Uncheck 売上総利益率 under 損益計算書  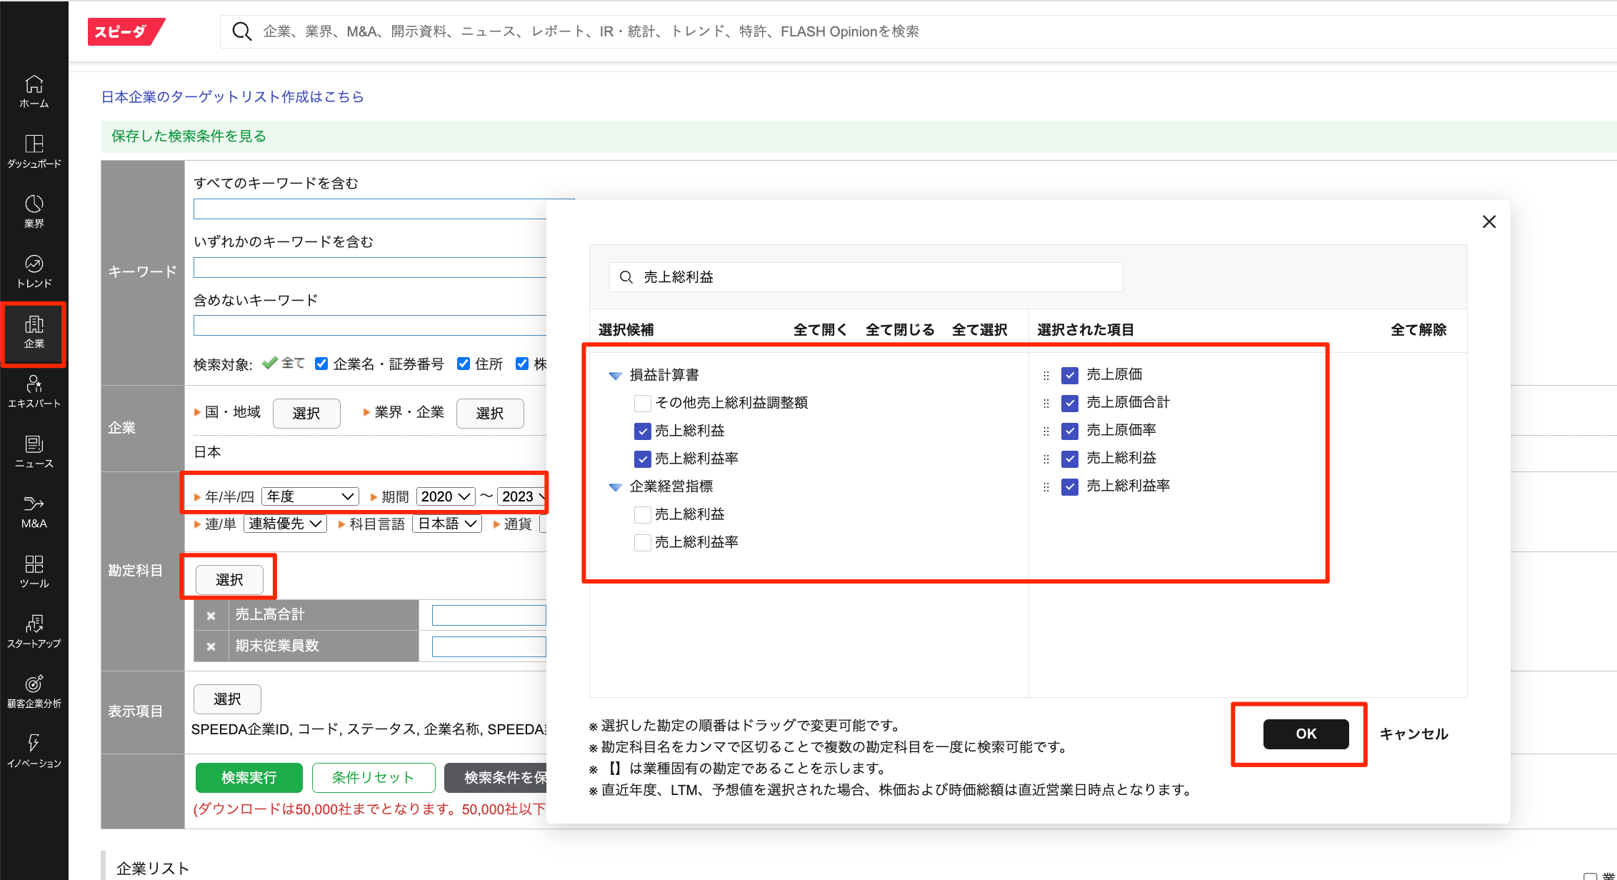[642, 459]
